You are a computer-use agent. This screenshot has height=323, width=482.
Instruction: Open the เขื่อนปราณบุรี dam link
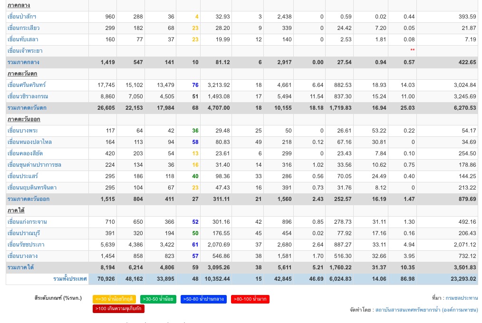[24, 233]
